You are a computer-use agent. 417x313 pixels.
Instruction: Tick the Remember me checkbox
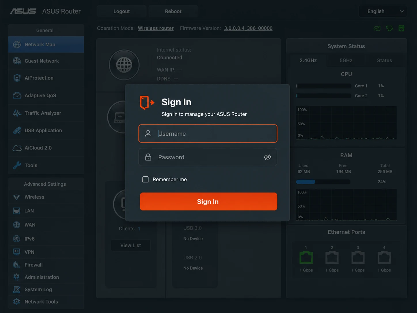pyautogui.click(x=145, y=179)
